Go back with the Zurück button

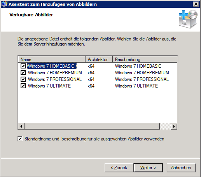click(119, 168)
